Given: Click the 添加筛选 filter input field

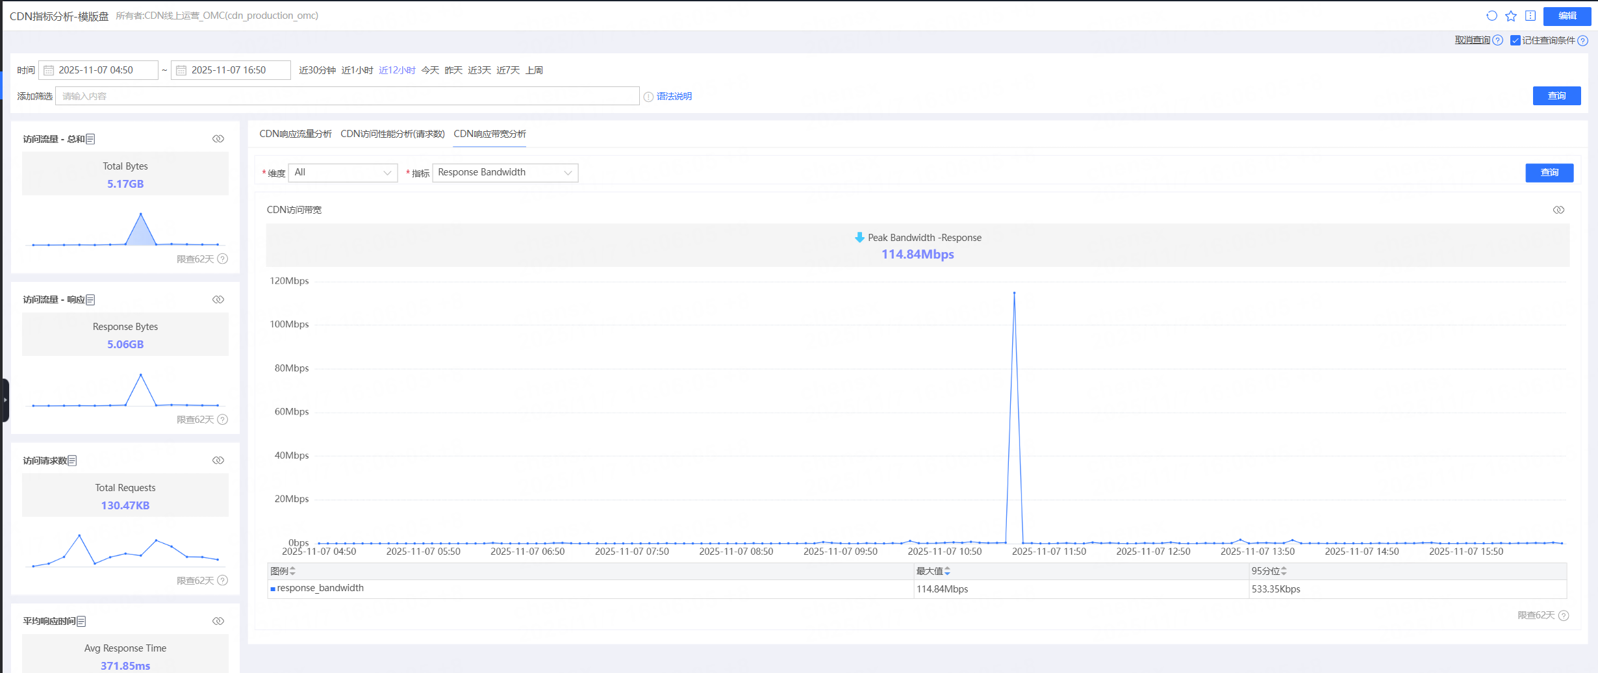Looking at the screenshot, I should (x=347, y=96).
